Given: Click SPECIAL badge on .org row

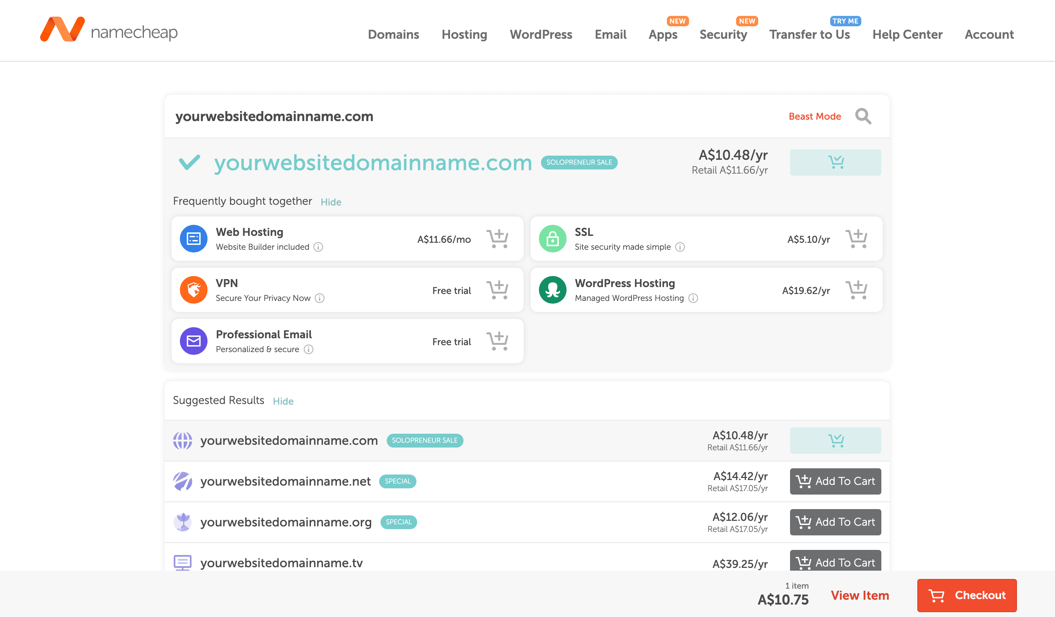Looking at the screenshot, I should tap(398, 522).
